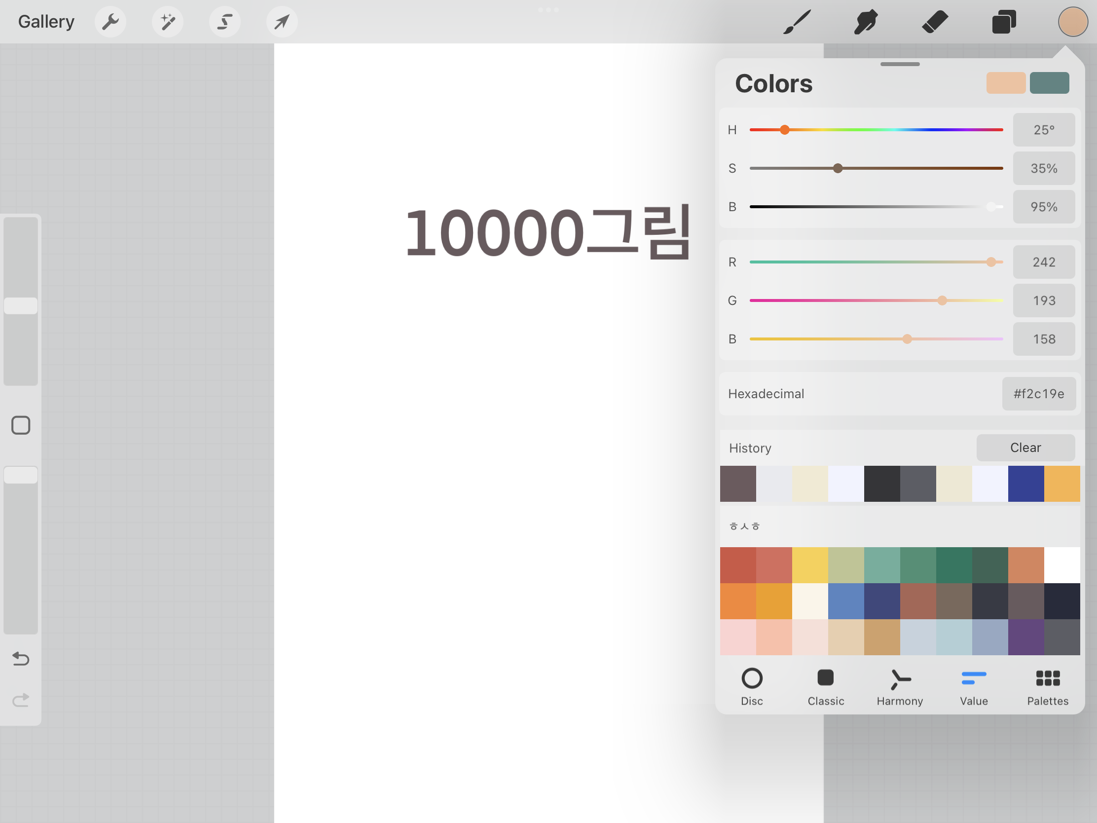Switch to the Value color tab
This screenshot has width=1097, height=823.
coord(974,687)
